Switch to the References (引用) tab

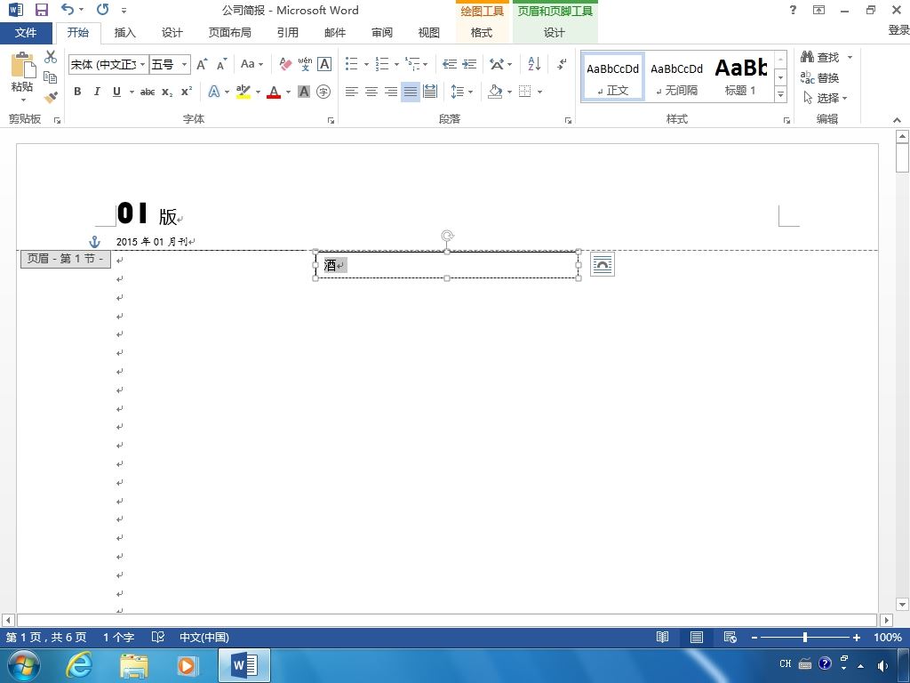coord(287,33)
